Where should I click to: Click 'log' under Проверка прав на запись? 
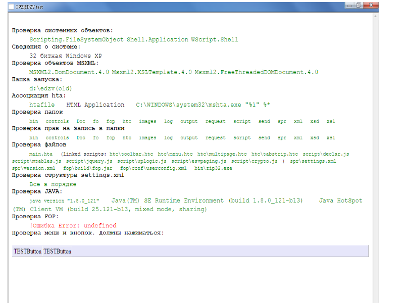pos(168,138)
